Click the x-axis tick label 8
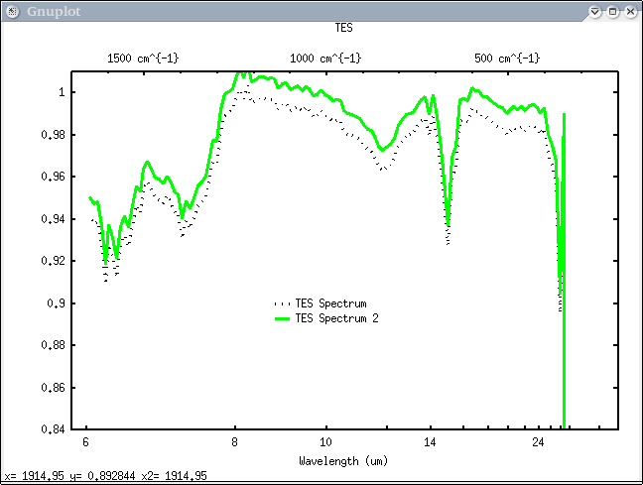 (234, 442)
